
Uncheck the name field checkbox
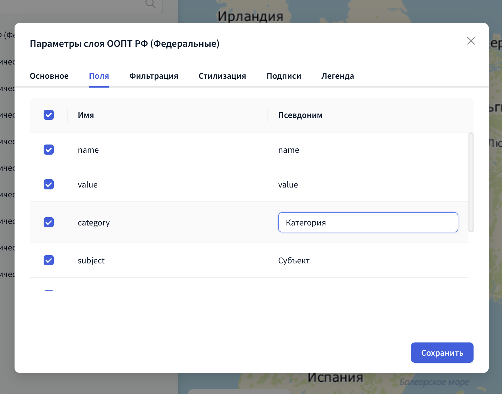[x=49, y=150]
